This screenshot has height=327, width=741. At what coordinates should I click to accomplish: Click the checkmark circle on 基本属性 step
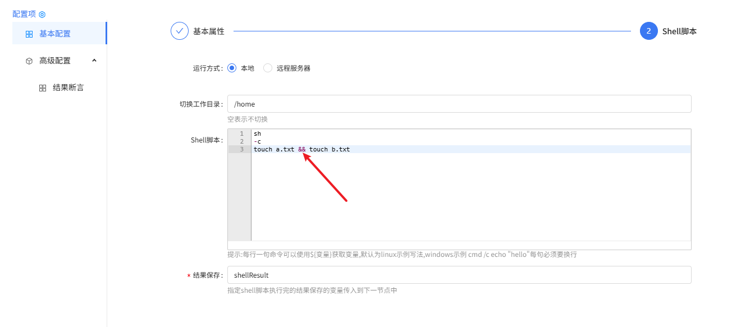[x=179, y=31]
